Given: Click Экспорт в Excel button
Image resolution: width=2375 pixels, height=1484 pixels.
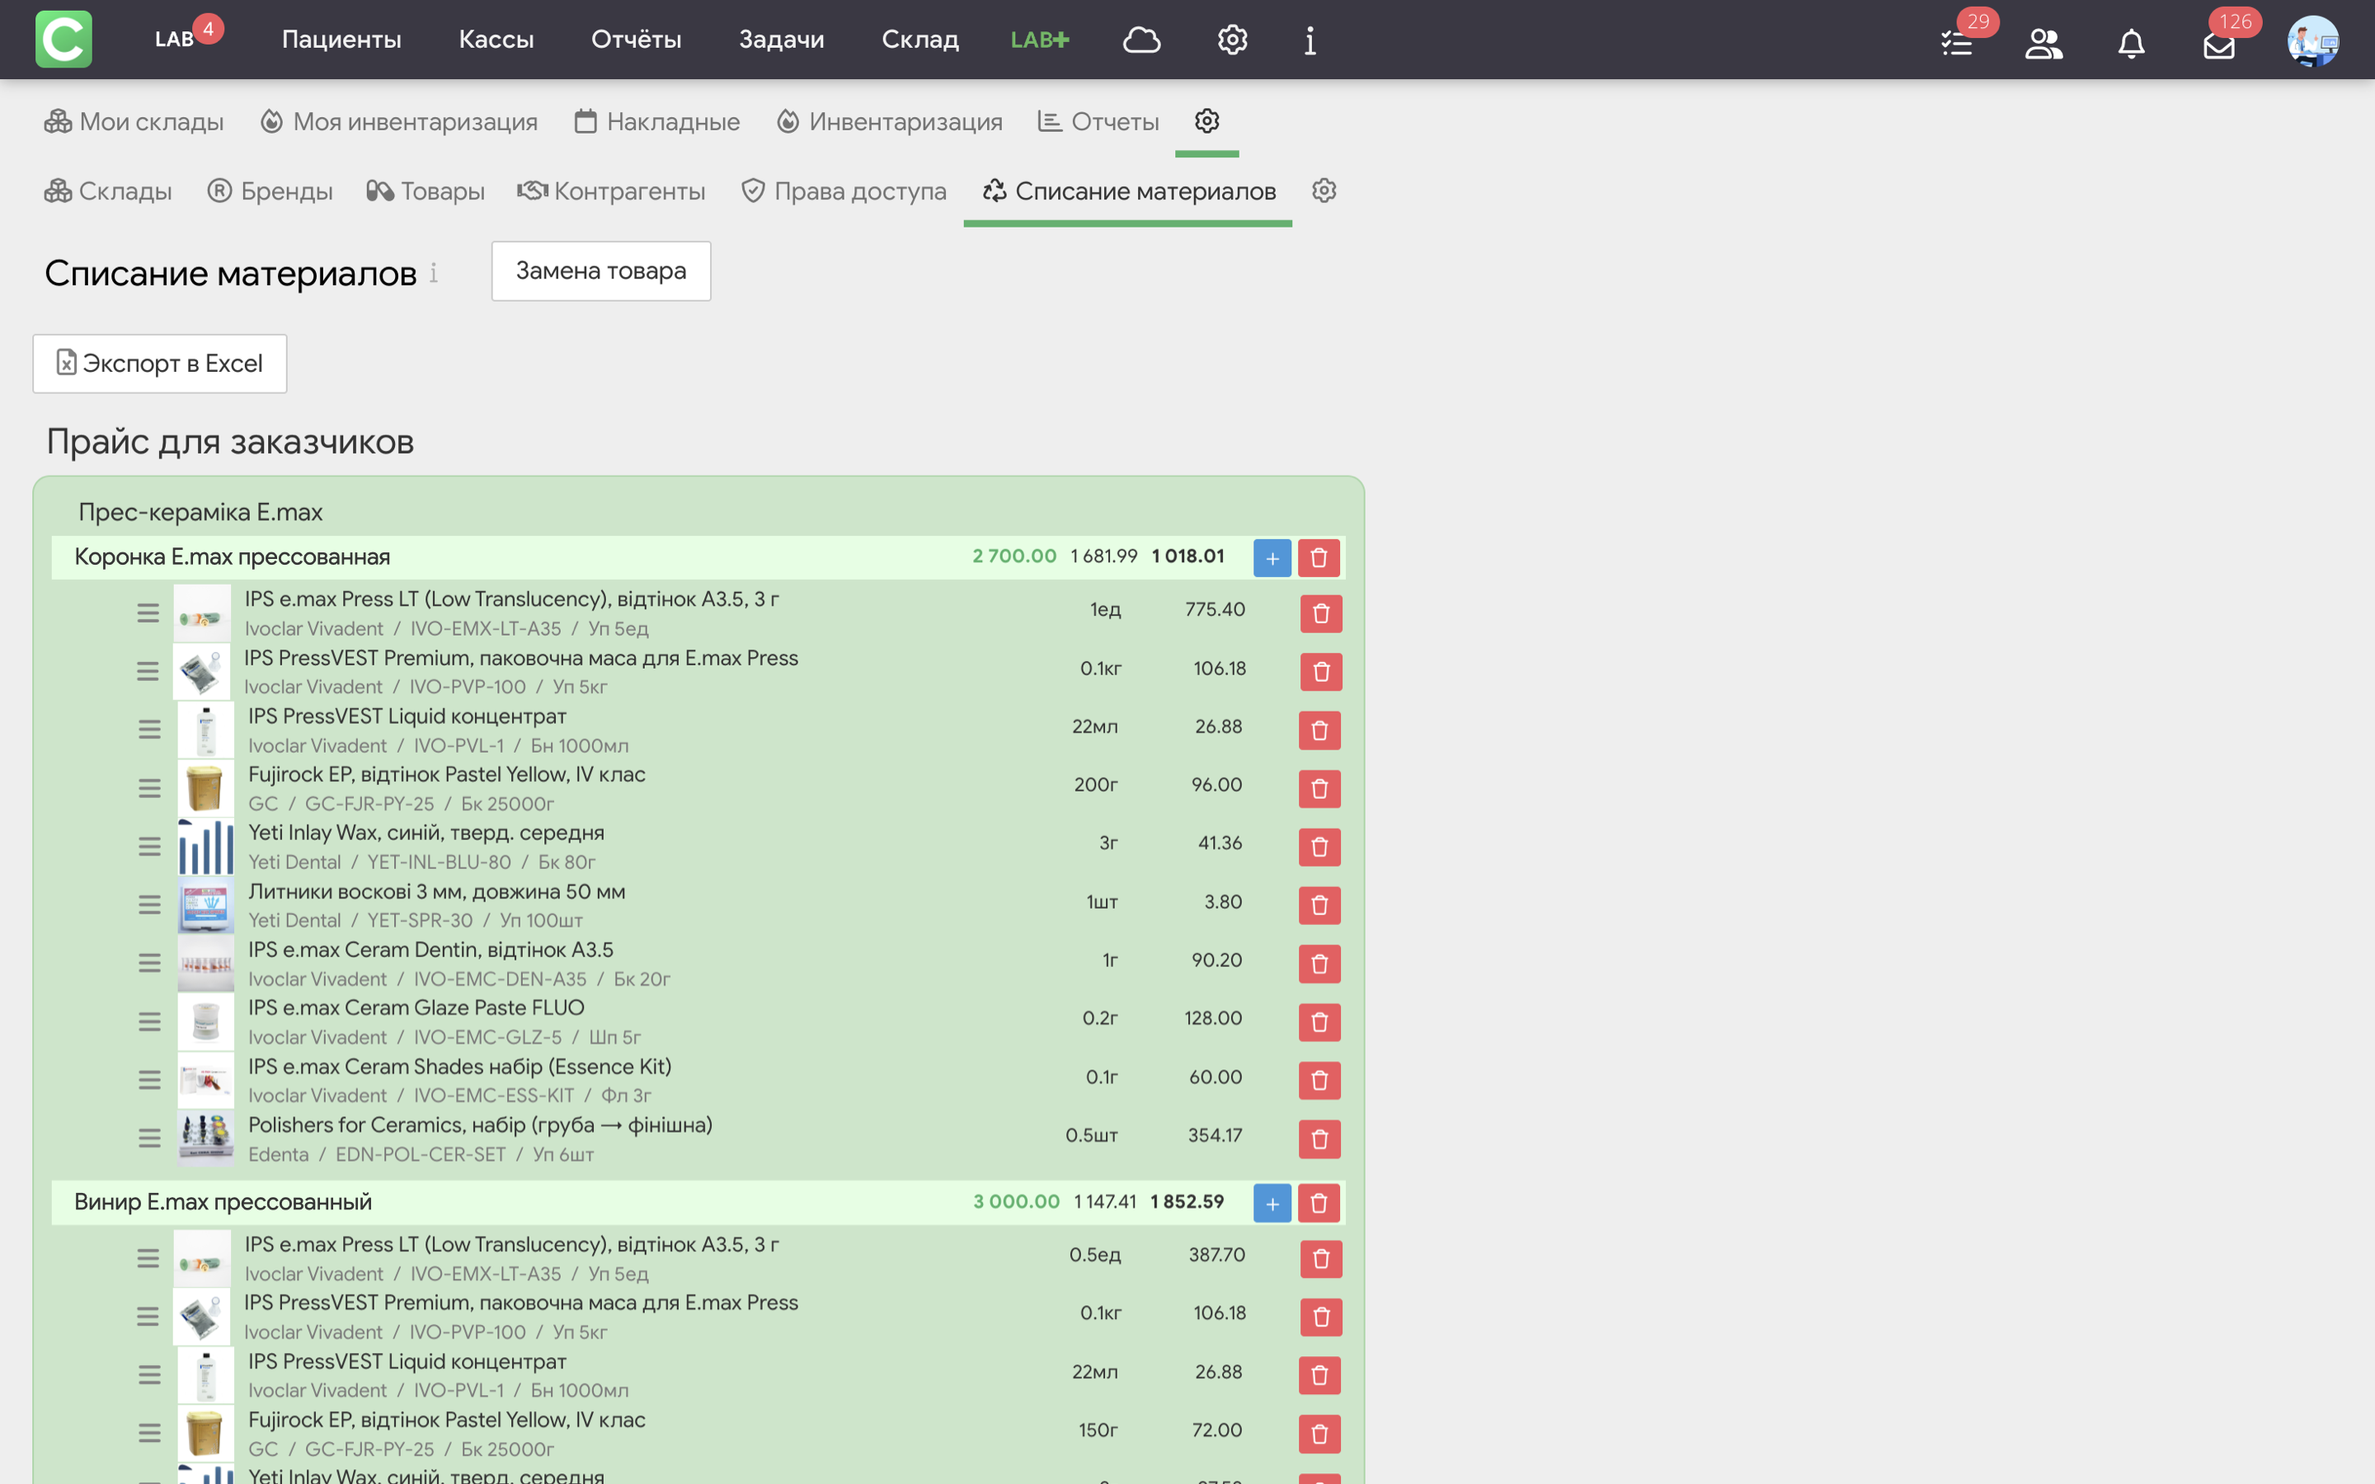Looking at the screenshot, I should click(x=160, y=364).
